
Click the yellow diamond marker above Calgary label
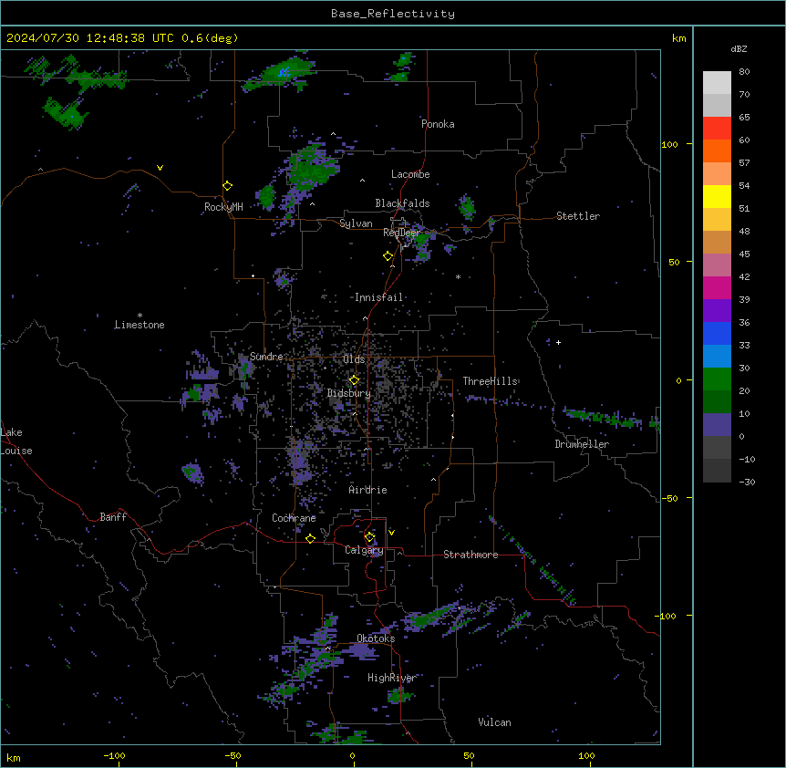[x=369, y=537]
